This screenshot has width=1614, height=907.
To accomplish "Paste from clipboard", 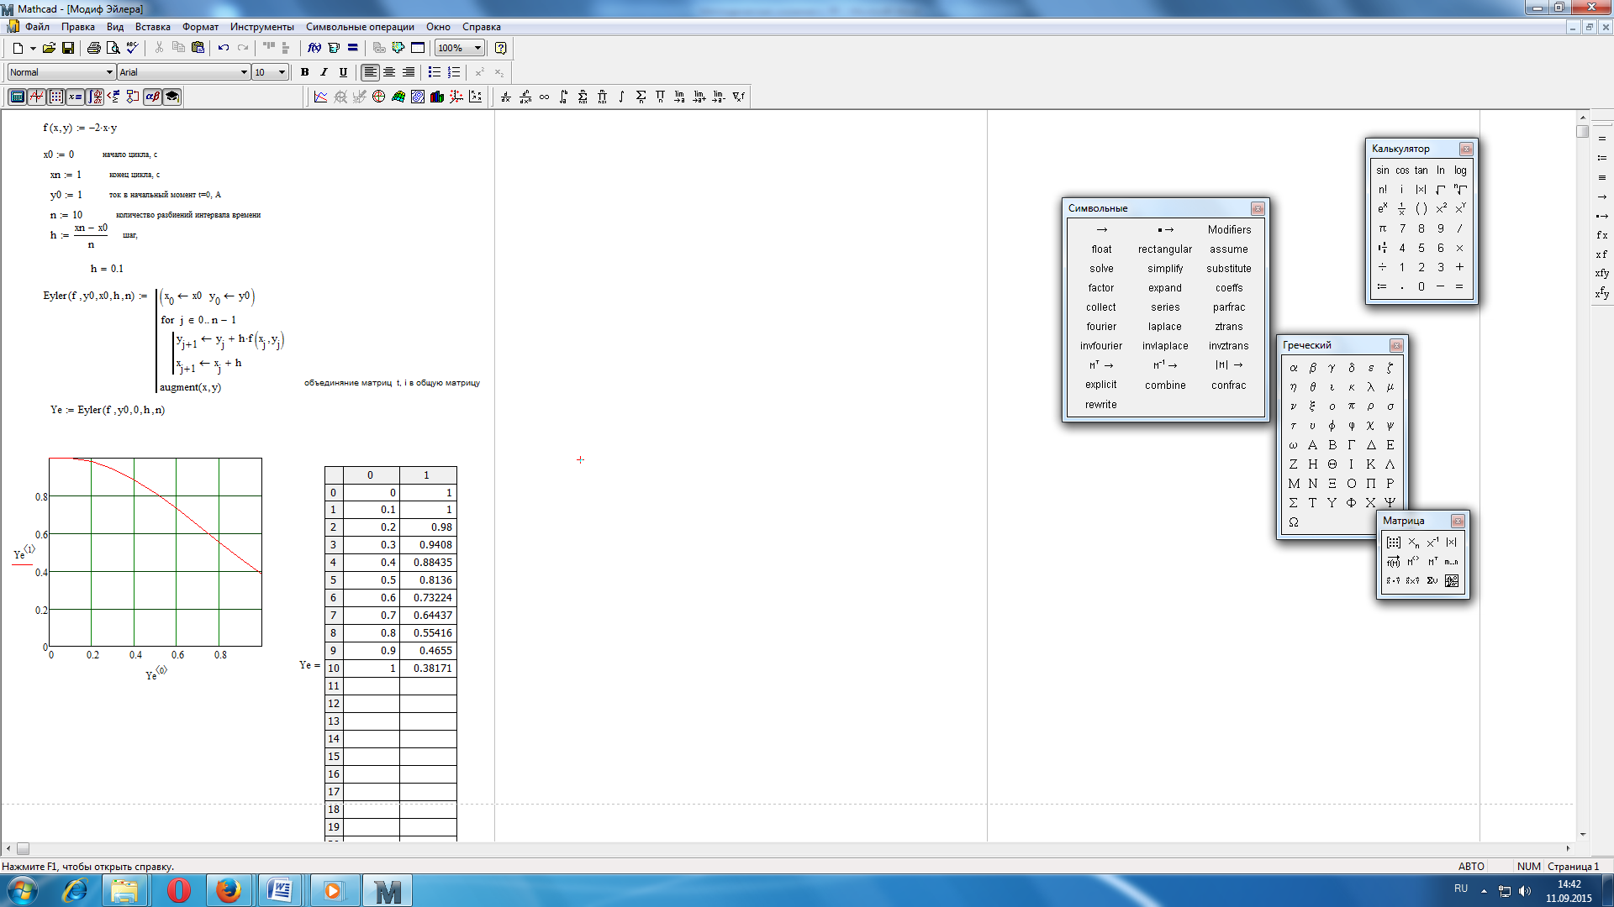I will tap(198, 48).
